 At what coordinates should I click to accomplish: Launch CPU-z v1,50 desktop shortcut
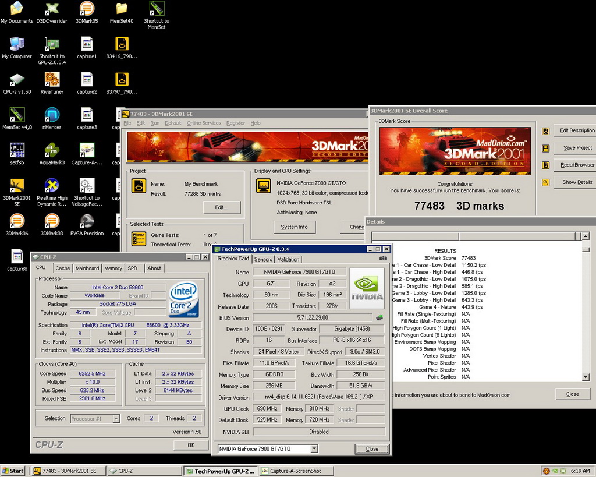[x=17, y=83]
